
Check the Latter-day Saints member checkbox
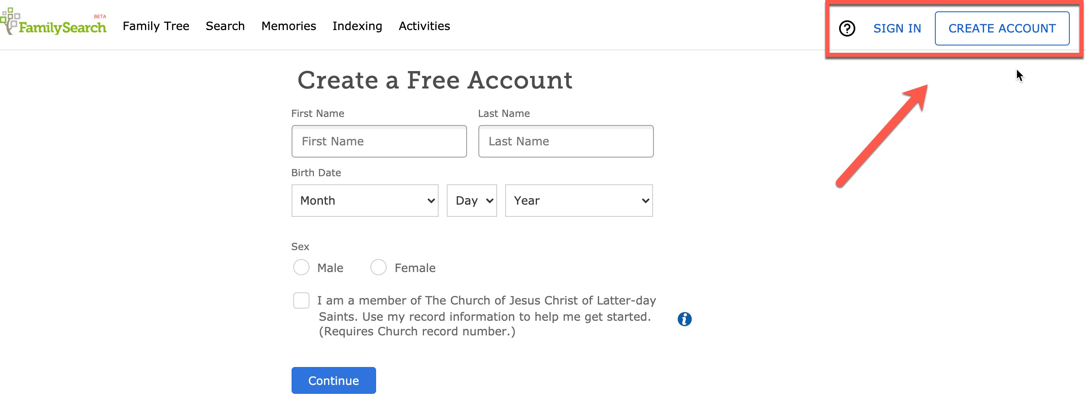coord(301,300)
